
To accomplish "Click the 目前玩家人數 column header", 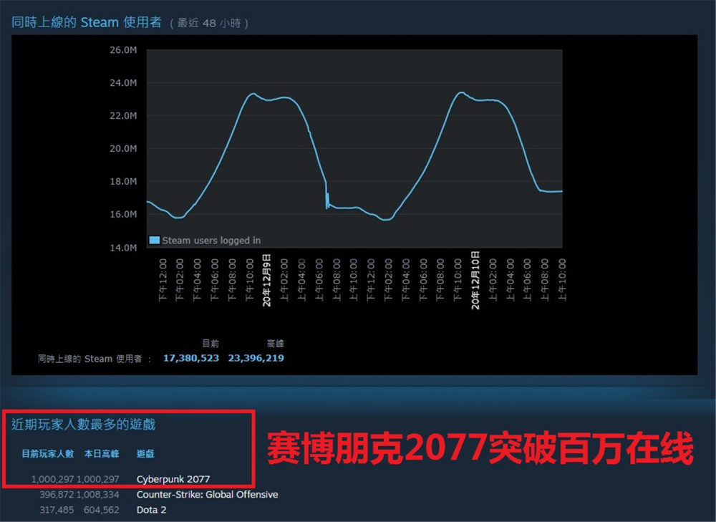I will tap(47, 453).
